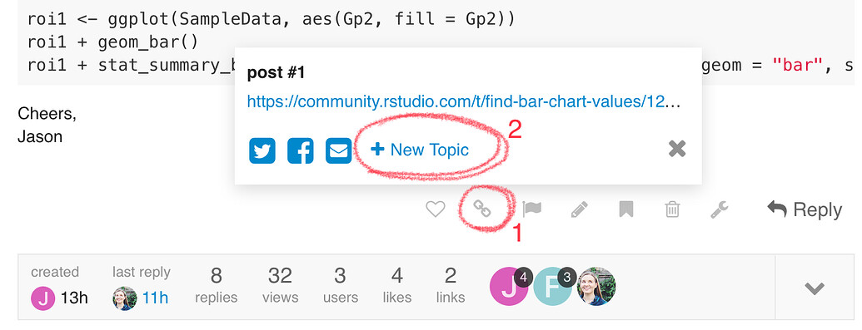Delete the post with trash icon
Viewport: 862px width, 330px height.
point(672,209)
